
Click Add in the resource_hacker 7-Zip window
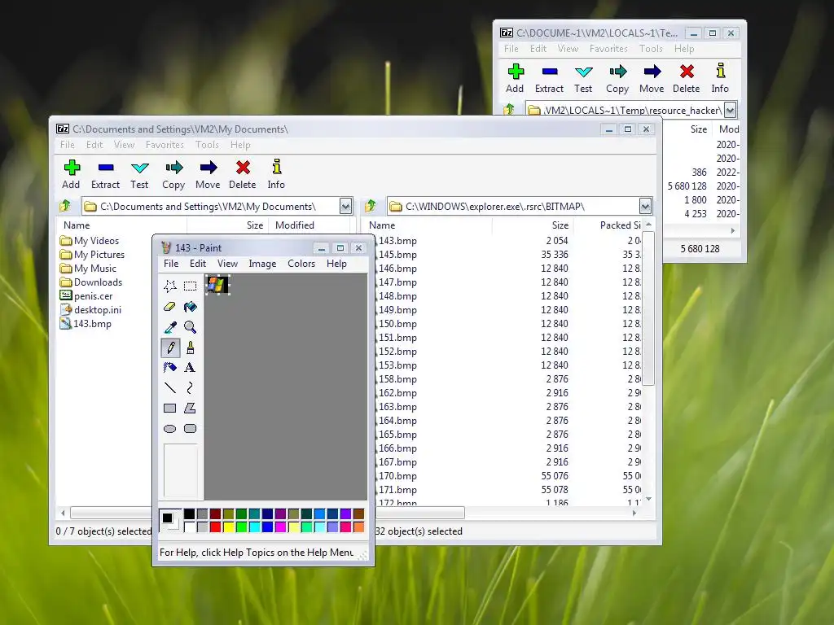515,79
